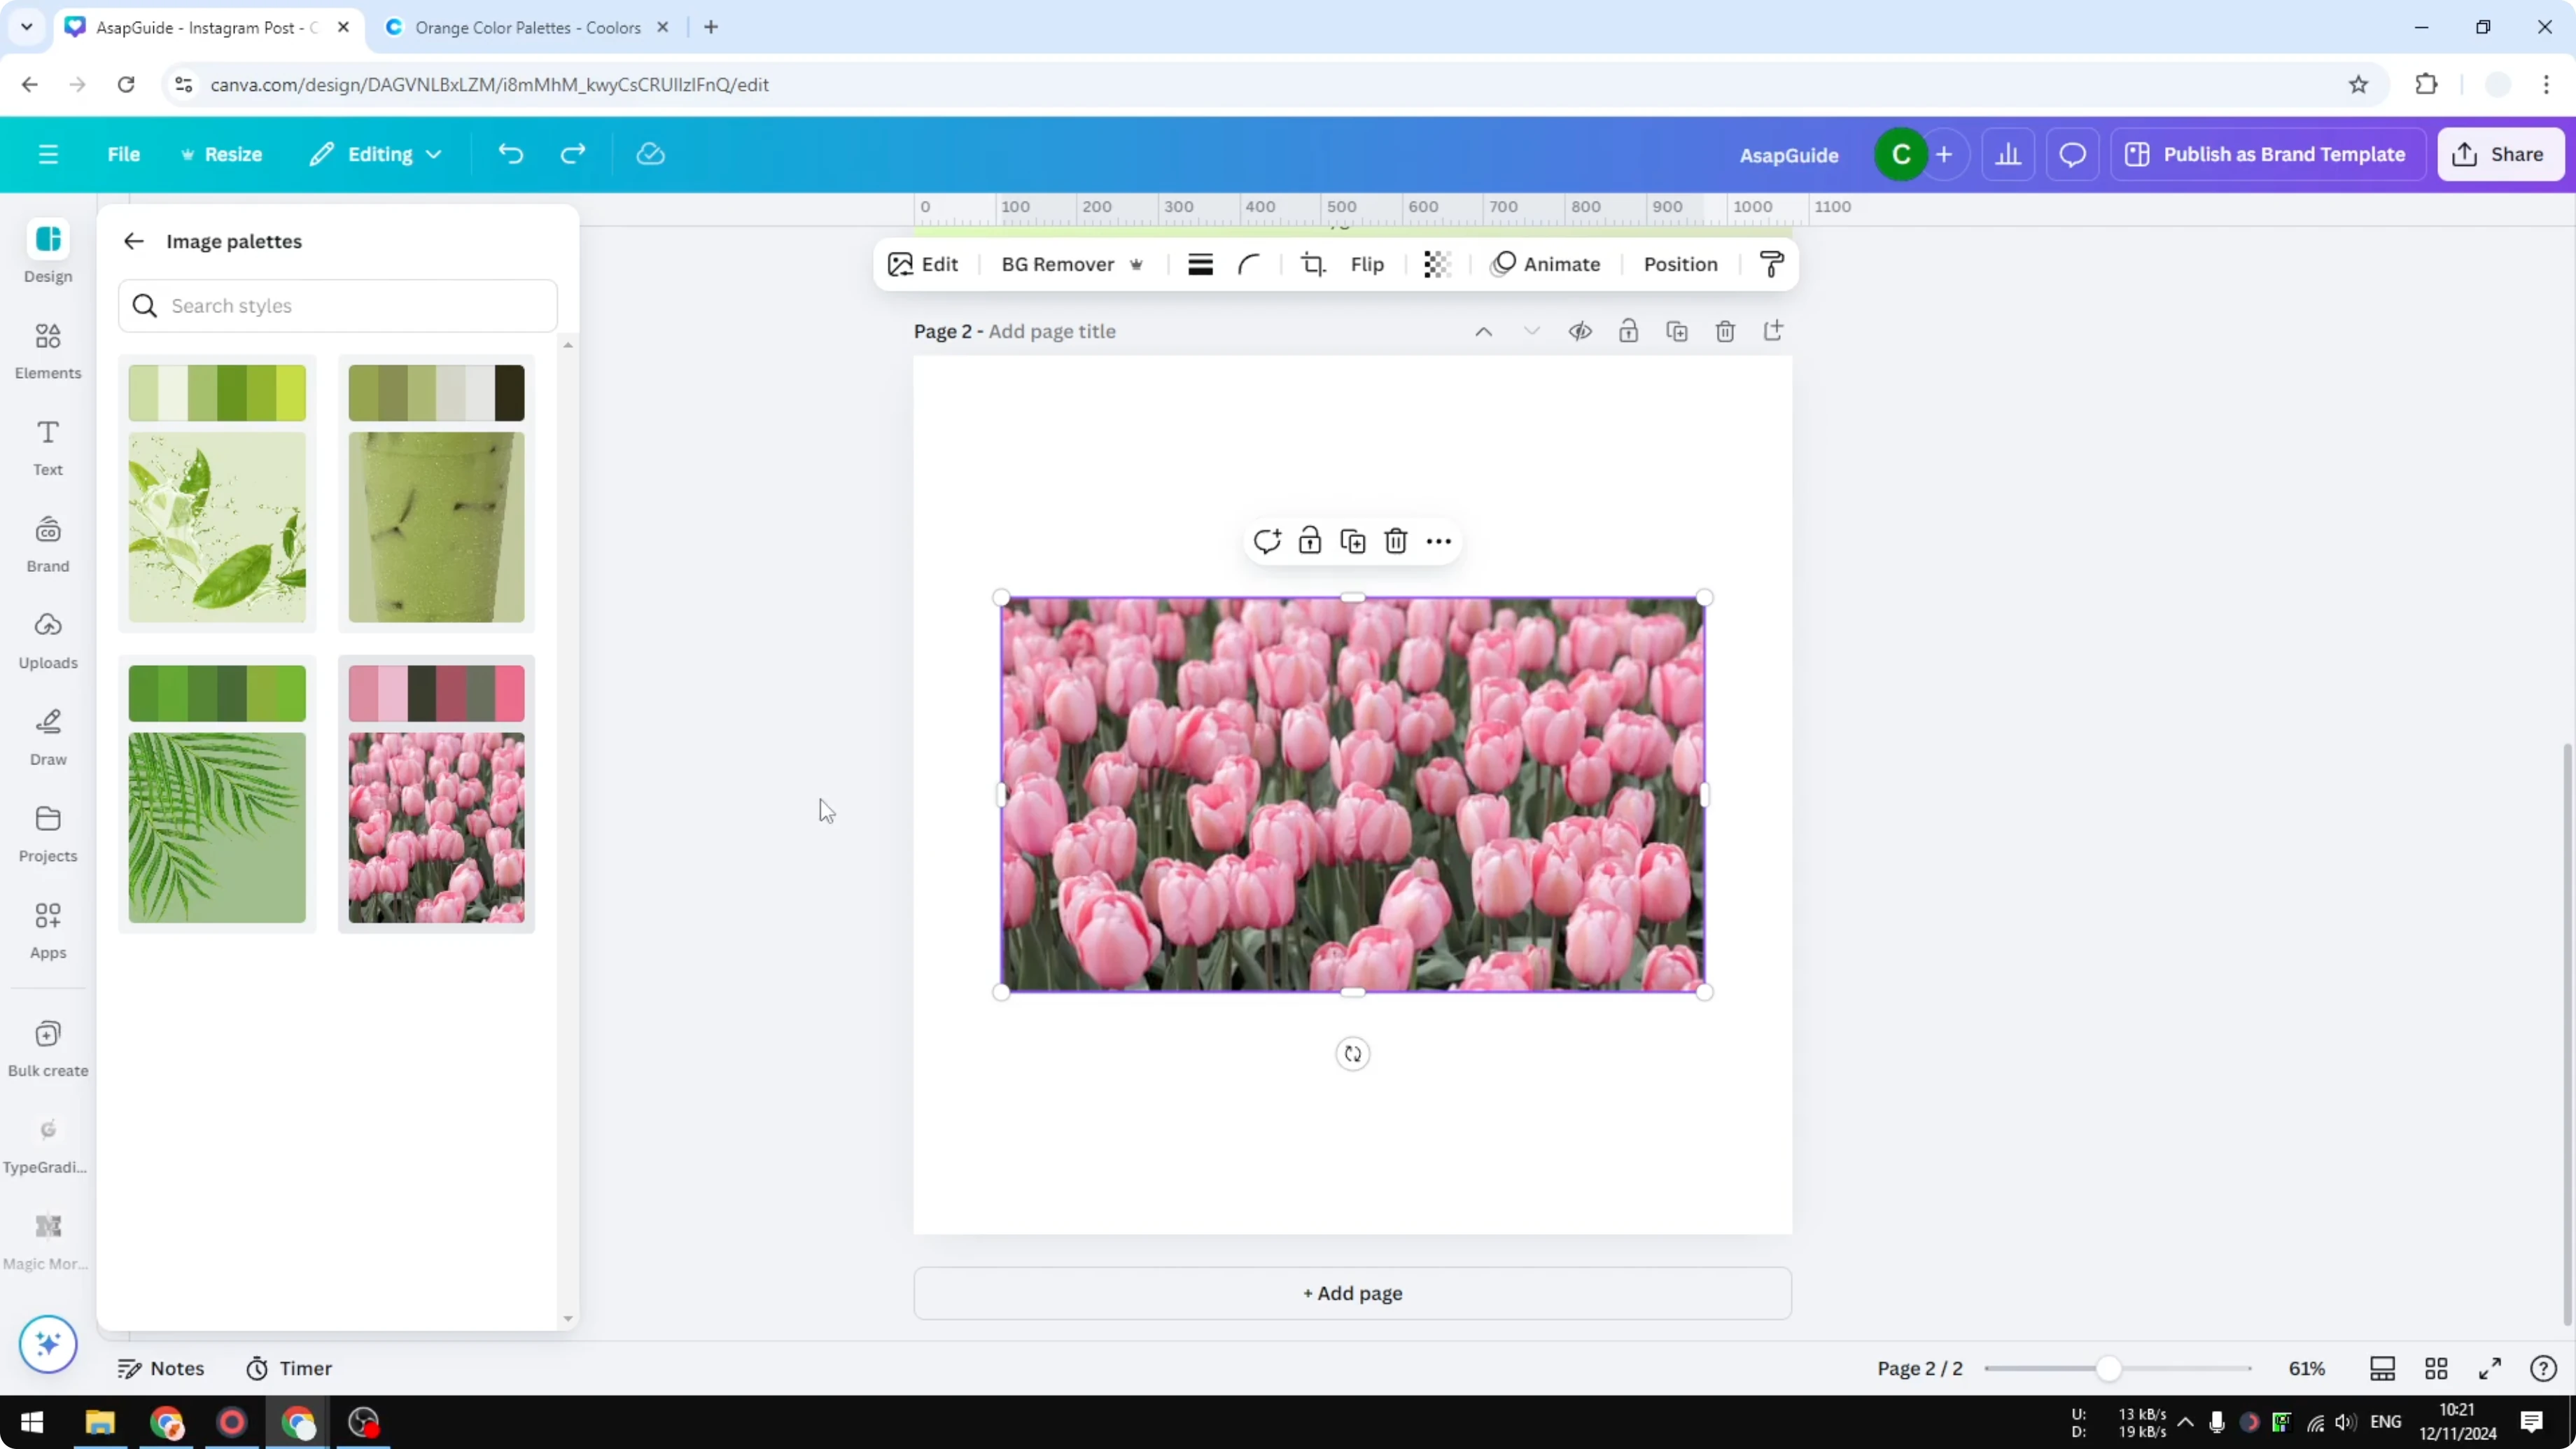Lock the selected tulip image
Screen dimensions: 2576x1449
click(1309, 540)
